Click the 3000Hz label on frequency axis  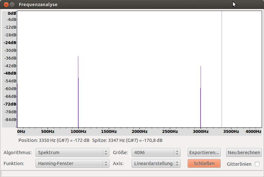point(201,131)
